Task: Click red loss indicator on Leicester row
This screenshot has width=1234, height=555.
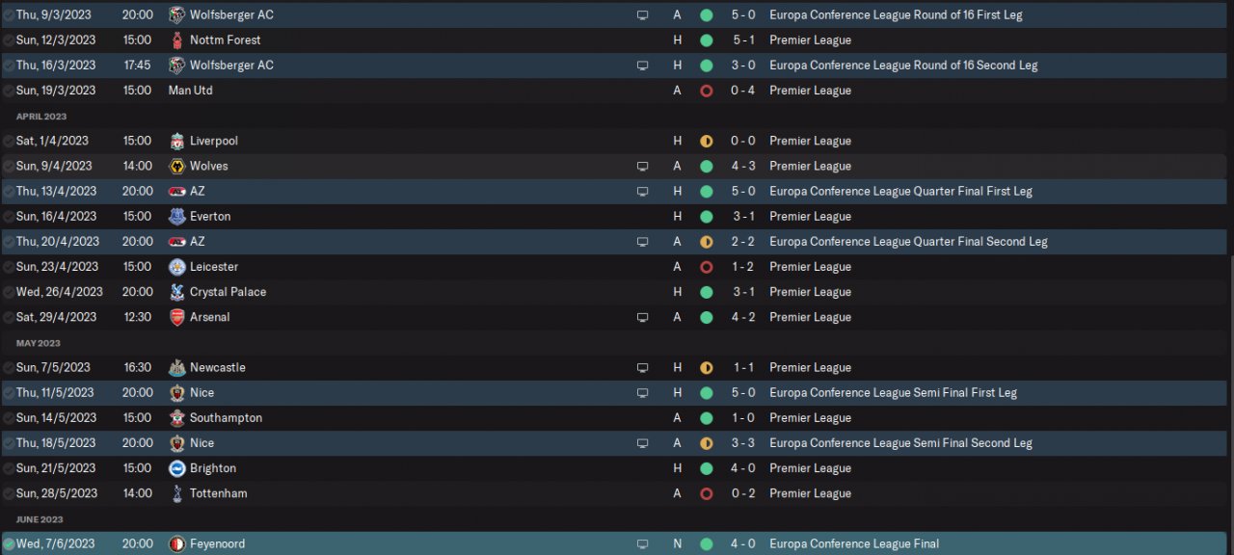Action: (706, 267)
